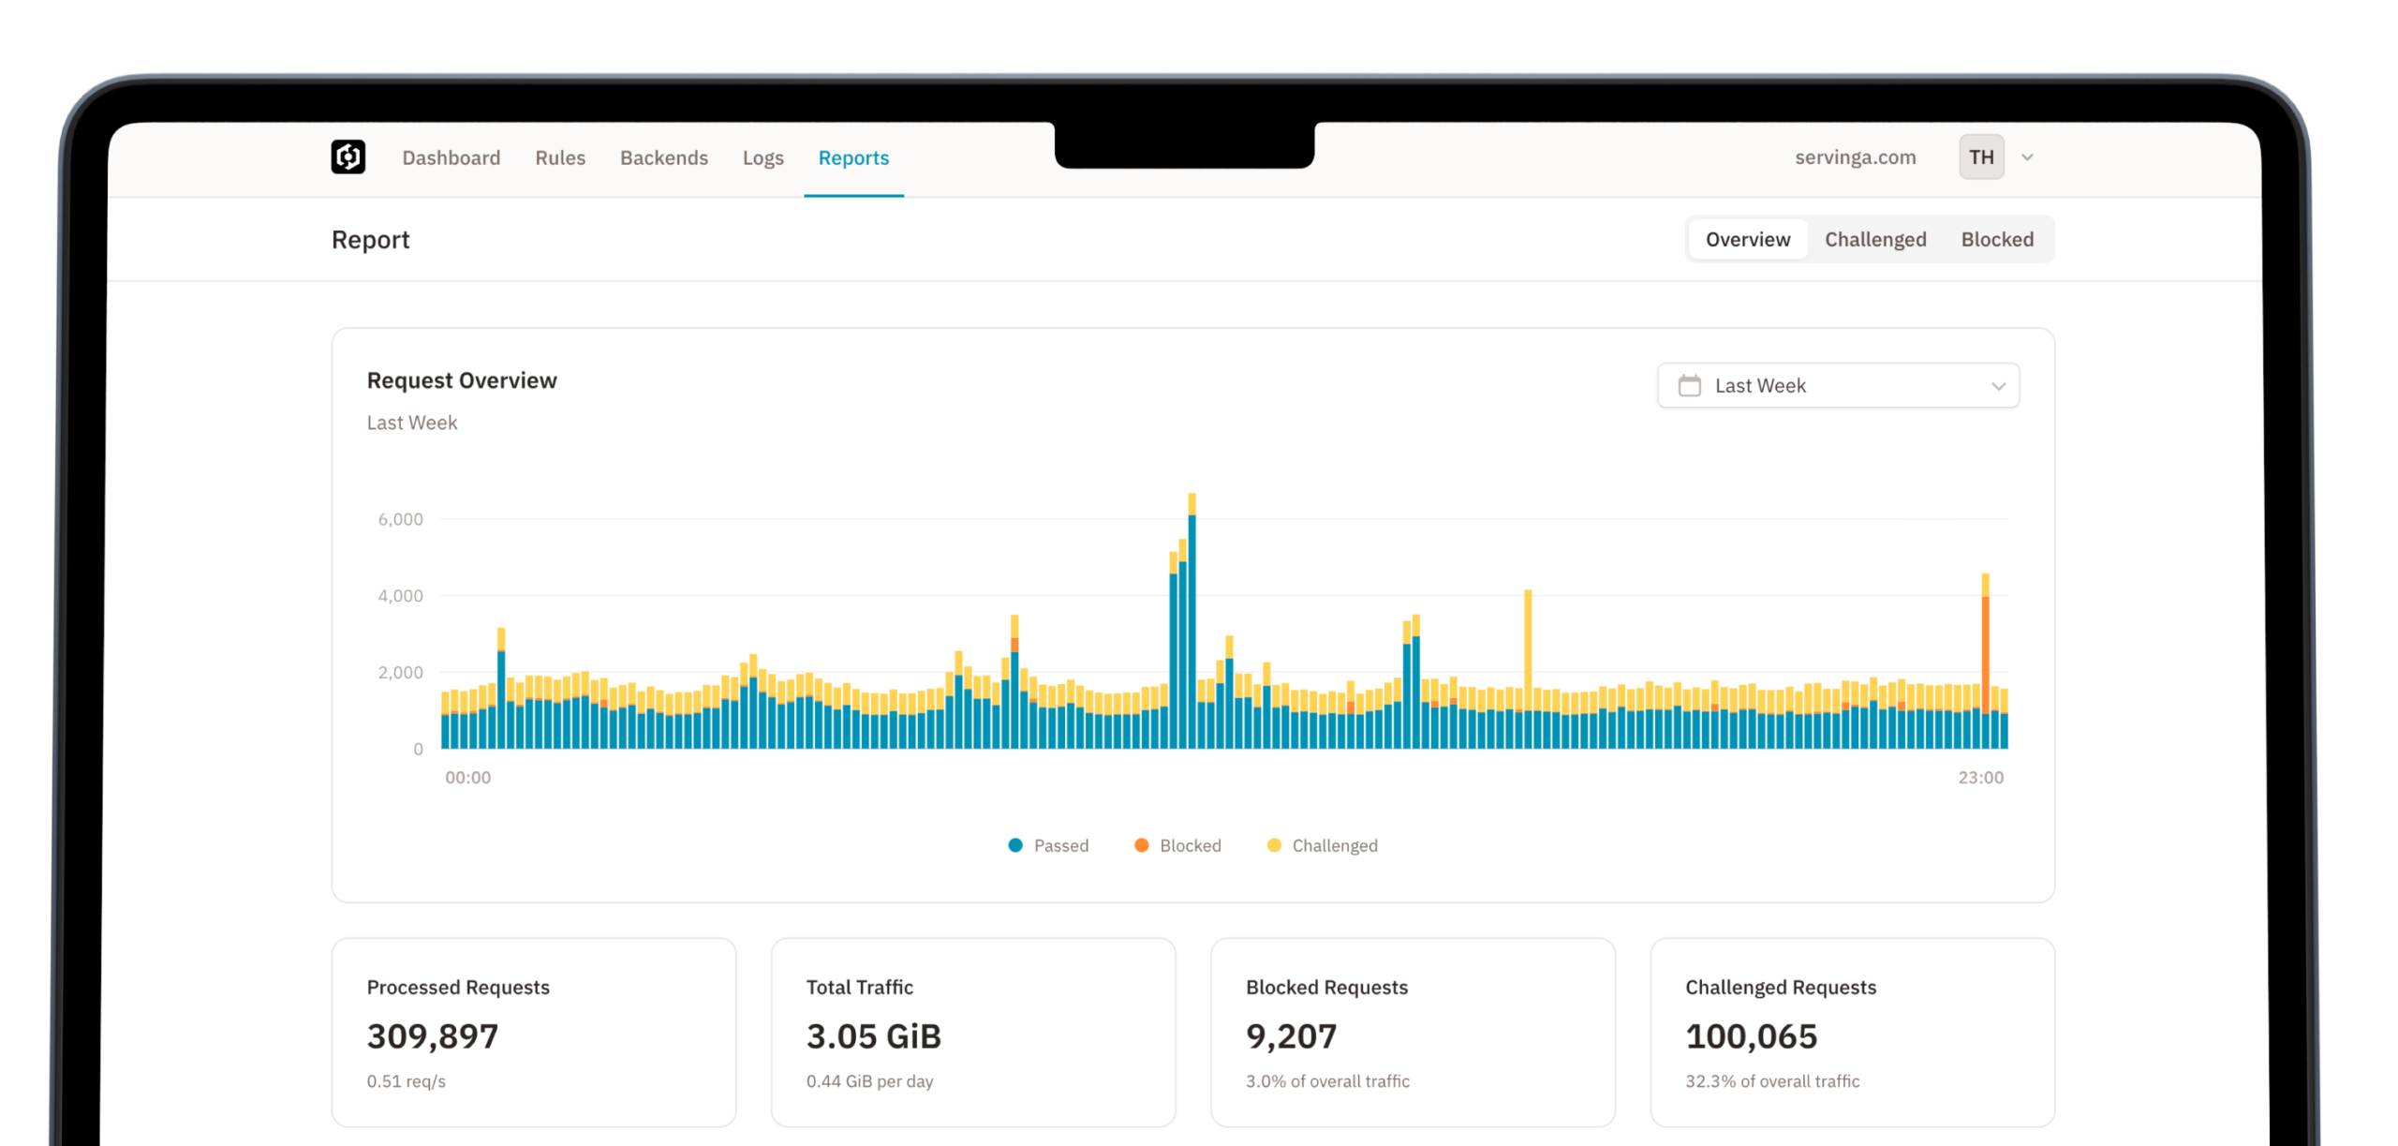
Task: Click the chevron in Last Week selector
Action: click(x=1998, y=386)
